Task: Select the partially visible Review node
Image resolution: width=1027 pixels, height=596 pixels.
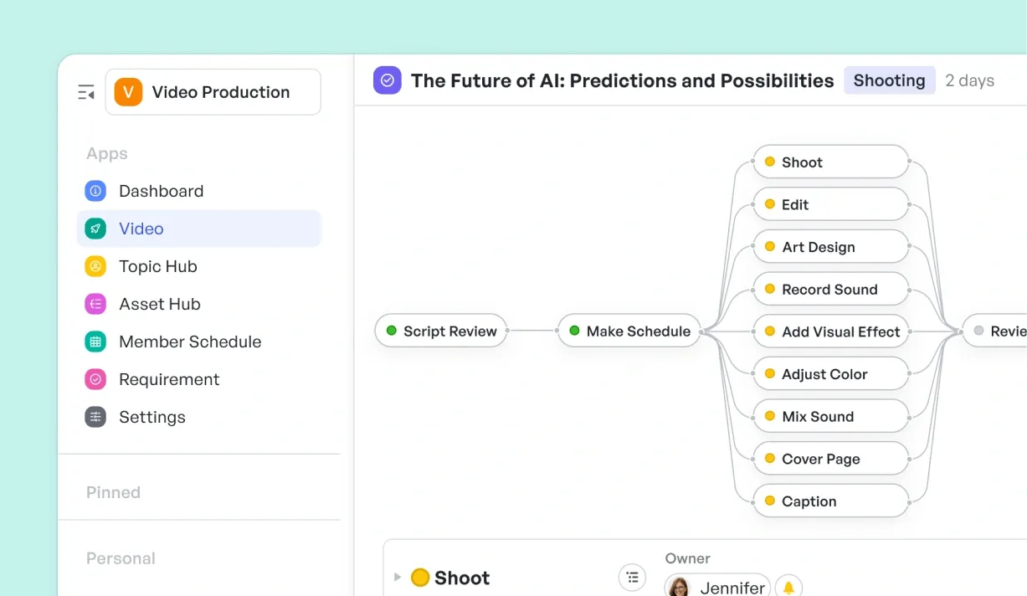Action: tap(995, 331)
